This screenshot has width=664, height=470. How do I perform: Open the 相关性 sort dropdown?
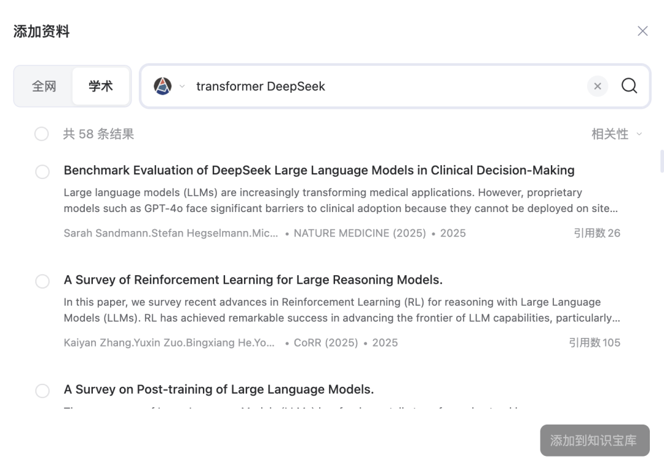coord(617,134)
